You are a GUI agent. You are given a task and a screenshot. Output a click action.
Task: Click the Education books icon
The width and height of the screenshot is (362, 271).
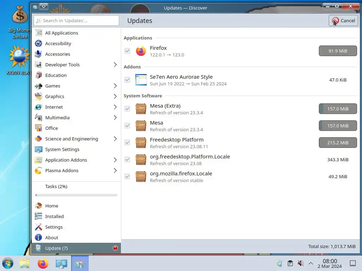coord(39,76)
